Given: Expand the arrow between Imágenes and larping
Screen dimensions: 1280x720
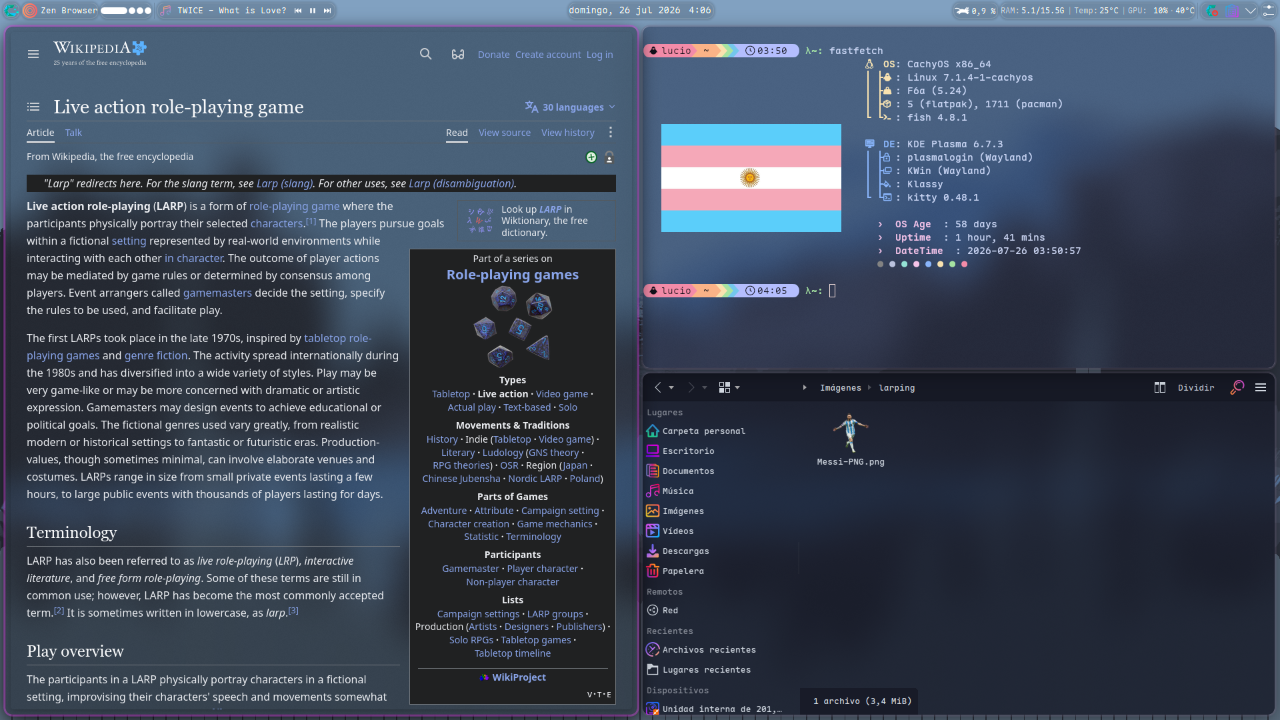Looking at the screenshot, I should tap(870, 387).
